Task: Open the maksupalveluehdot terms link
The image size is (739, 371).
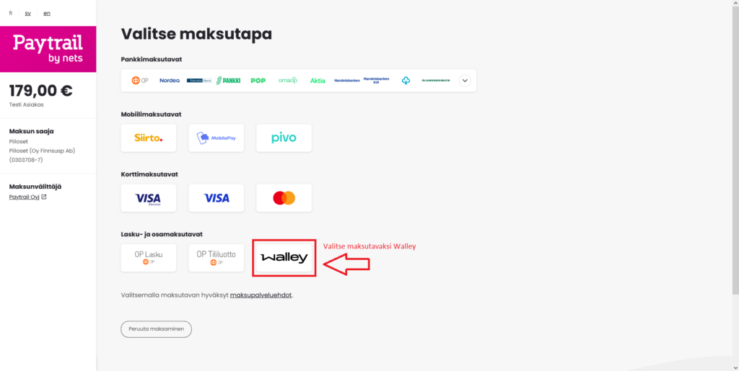Action: [x=261, y=295]
